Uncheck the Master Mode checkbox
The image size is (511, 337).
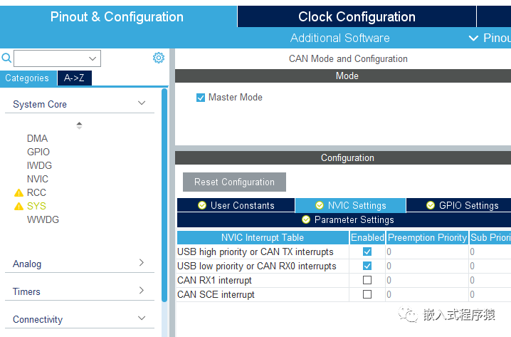[201, 98]
